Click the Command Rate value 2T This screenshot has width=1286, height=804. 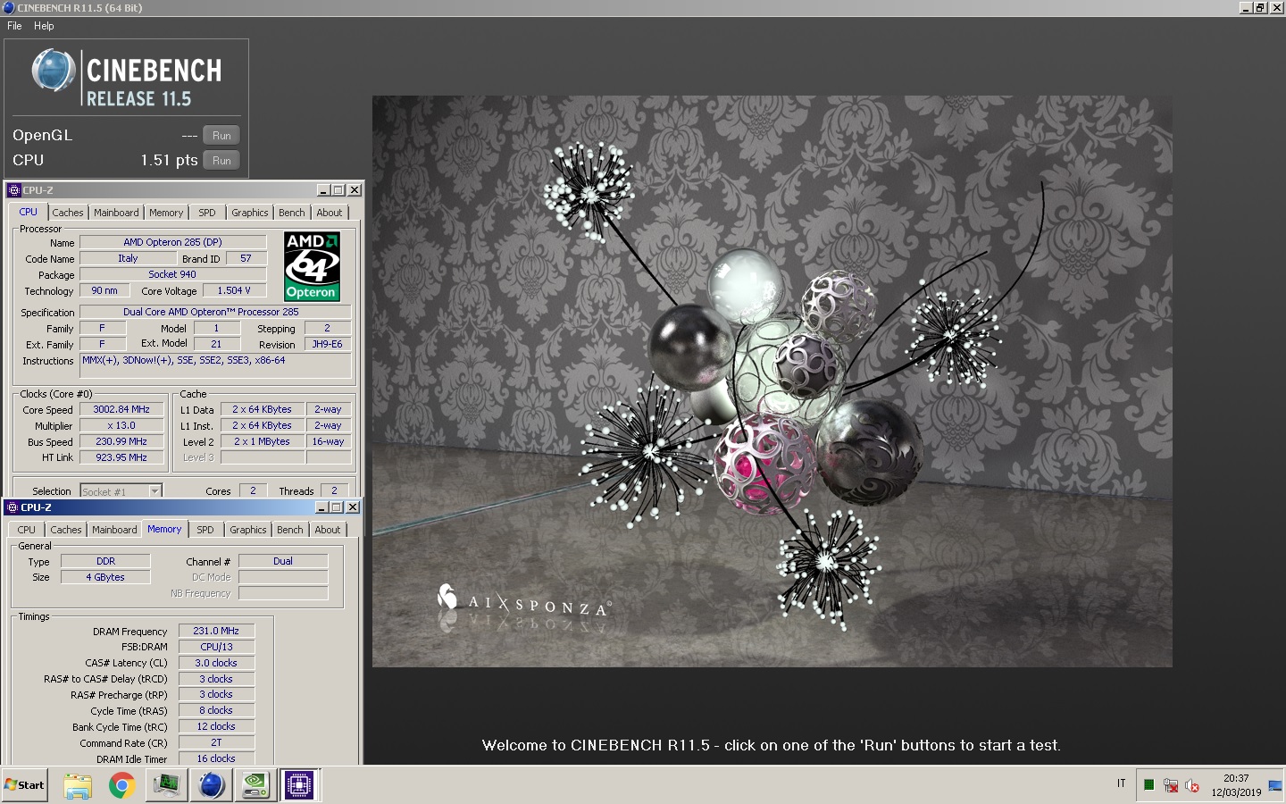(x=216, y=742)
